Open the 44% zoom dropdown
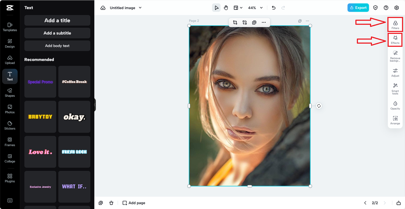 pyautogui.click(x=256, y=8)
